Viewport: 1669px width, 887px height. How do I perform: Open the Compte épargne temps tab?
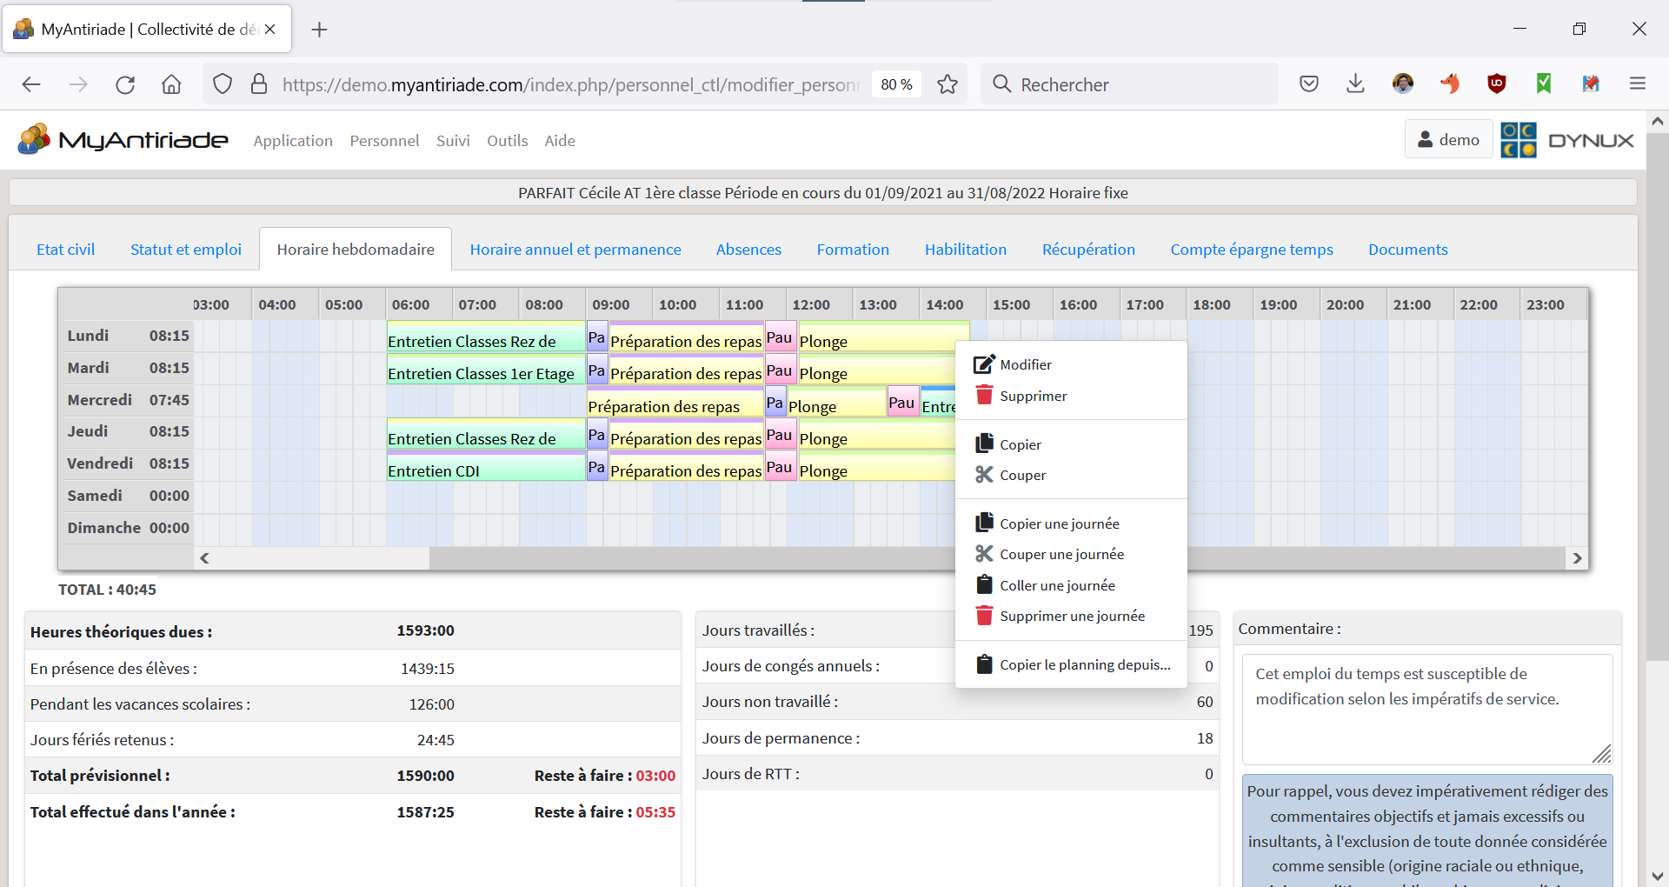tap(1252, 250)
